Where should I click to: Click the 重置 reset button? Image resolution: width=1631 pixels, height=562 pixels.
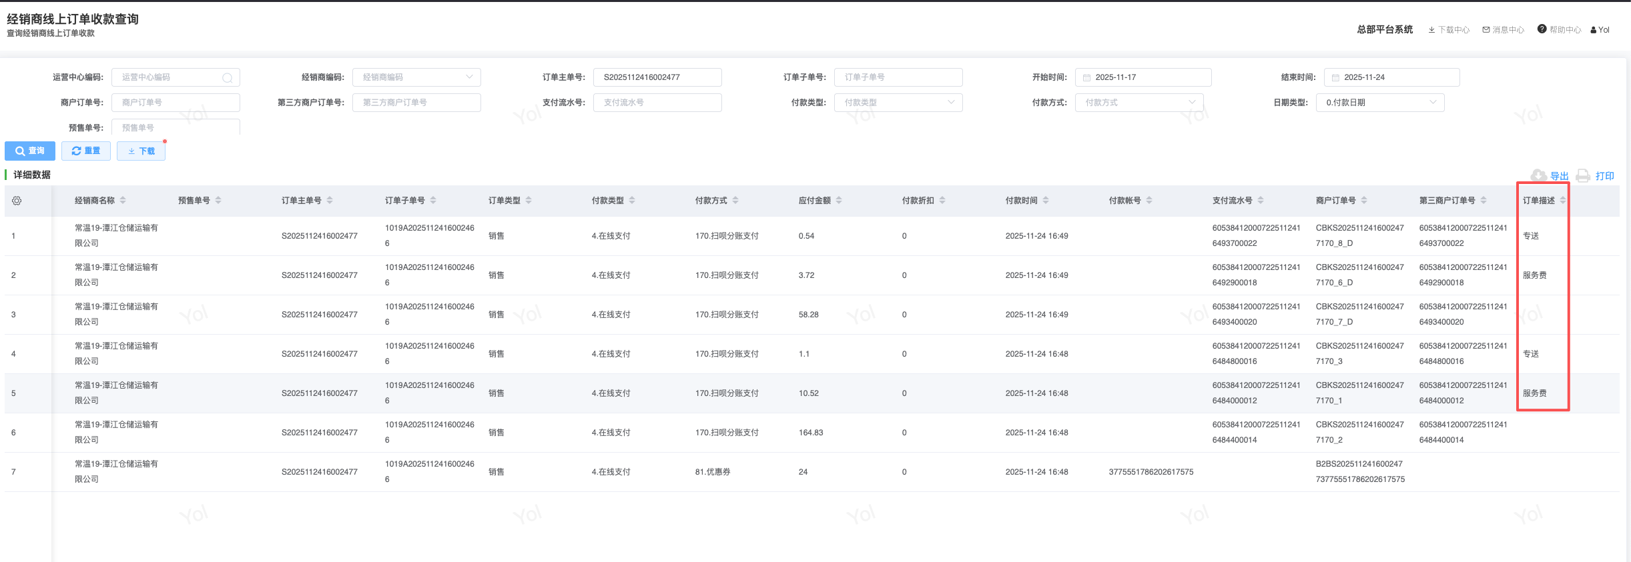point(86,151)
